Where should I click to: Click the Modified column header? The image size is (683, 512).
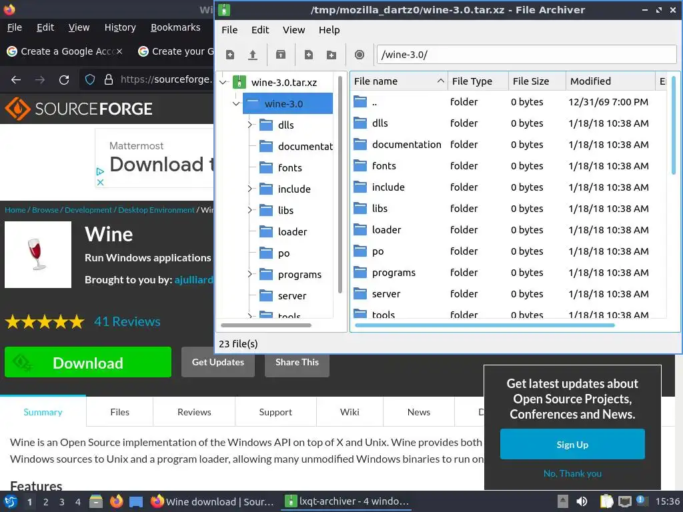[x=610, y=81]
